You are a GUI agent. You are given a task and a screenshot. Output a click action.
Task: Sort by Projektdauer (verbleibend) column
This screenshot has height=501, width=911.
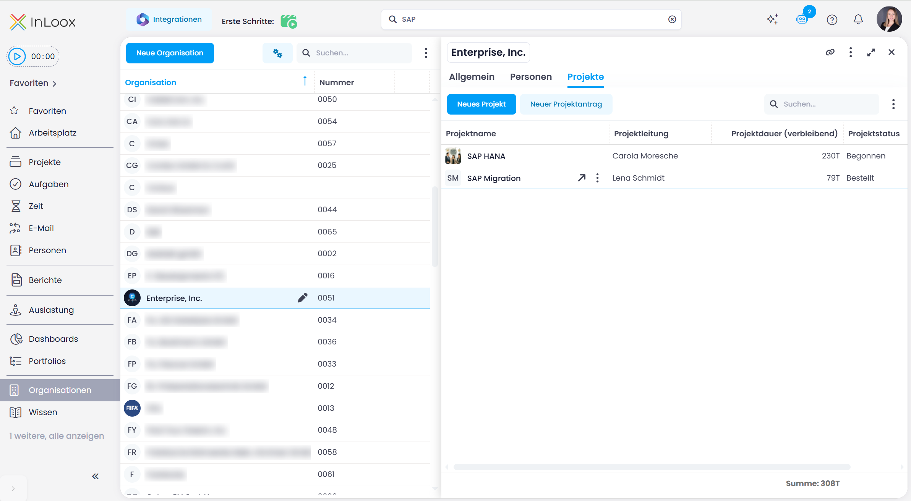tap(784, 134)
